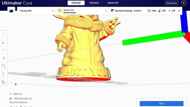Image resolution: width=190 pixels, height=107 pixels.
Task: Open the Marketplace
Action: tap(172, 3)
